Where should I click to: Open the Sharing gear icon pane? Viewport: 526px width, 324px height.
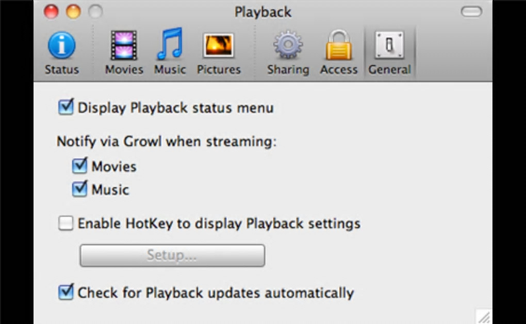click(288, 53)
